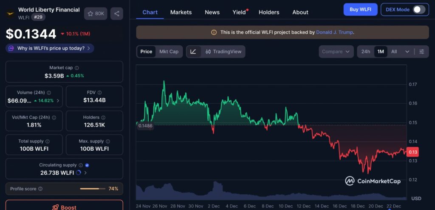The height and width of the screenshot is (210, 435).
Task: Click the Boost button
Action: [x=64, y=205]
